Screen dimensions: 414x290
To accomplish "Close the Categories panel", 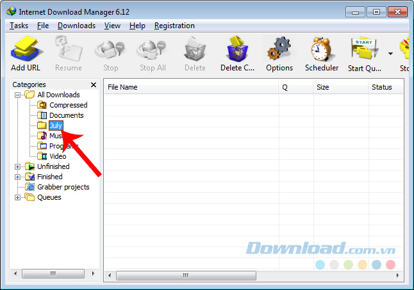I will (x=94, y=85).
